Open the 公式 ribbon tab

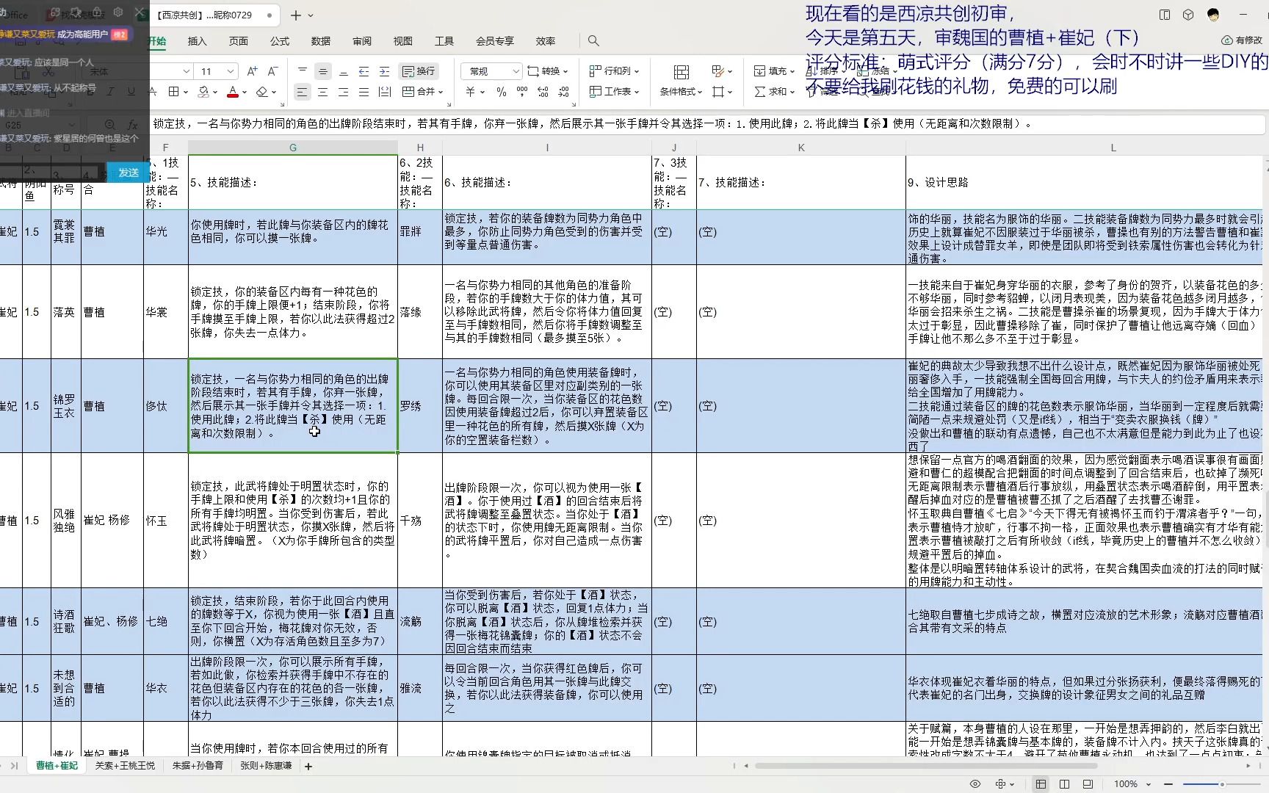pyautogui.click(x=280, y=41)
